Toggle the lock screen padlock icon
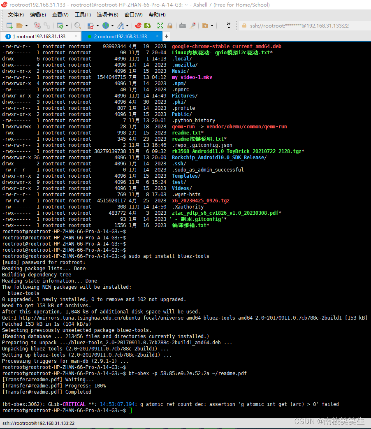 pos(170,26)
